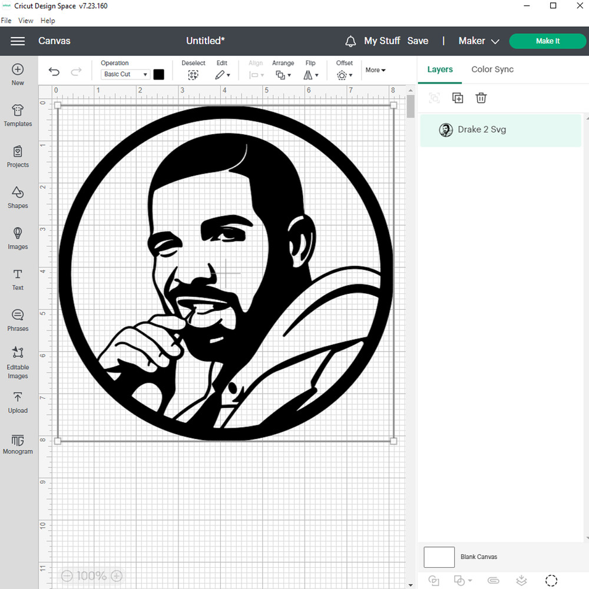Open the Monogram tool
The height and width of the screenshot is (589, 589).
pos(18,444)
